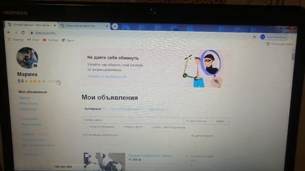Viewport: 305px width, 171px height.
Task: Open the По дате sort dropdown
Action: point(203,136)
